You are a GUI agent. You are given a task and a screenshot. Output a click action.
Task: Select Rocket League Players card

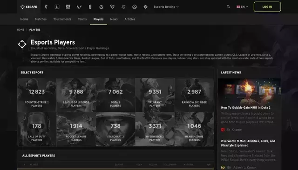pos(76,129)
